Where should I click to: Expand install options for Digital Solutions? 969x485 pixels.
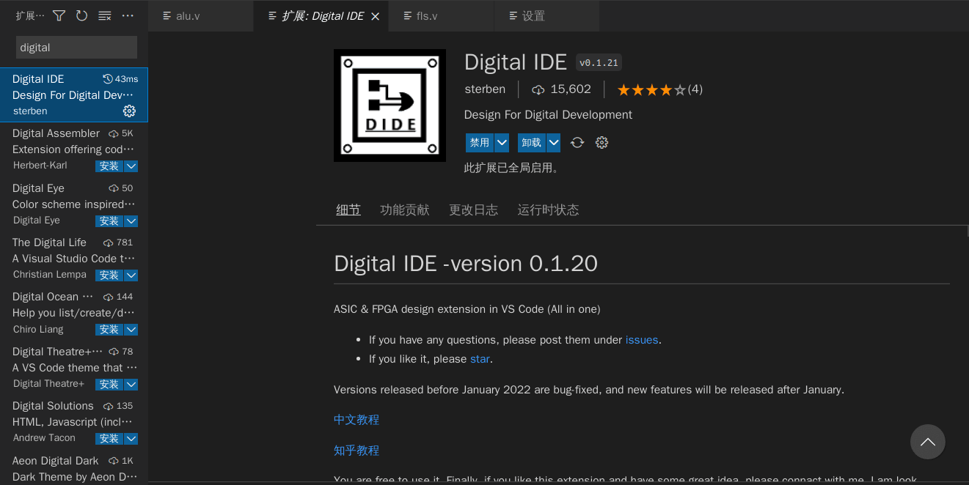[x=131, y=439]
